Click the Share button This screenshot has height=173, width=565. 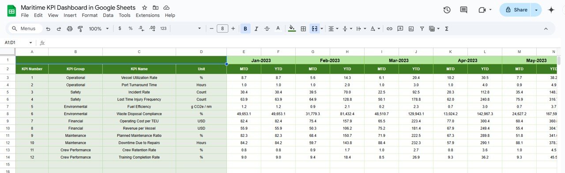pyautogui.click(x=516, y=10)
